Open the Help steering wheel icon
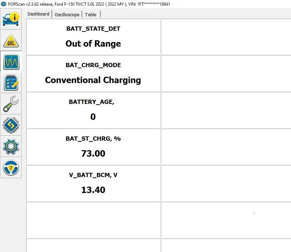The width and height of the screenshot is (291, 252). (x=11, y=168)
